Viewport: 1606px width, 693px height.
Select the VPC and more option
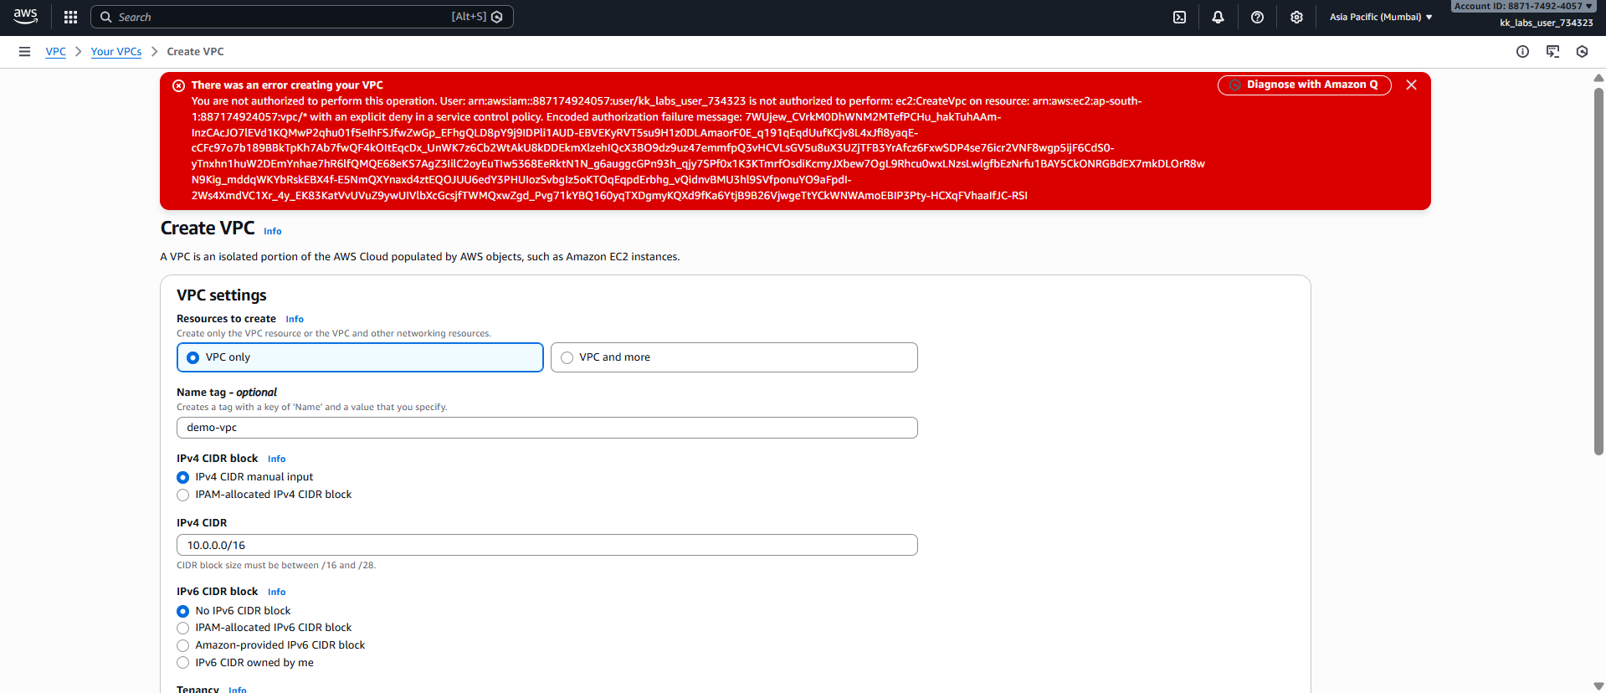(734, 357)
